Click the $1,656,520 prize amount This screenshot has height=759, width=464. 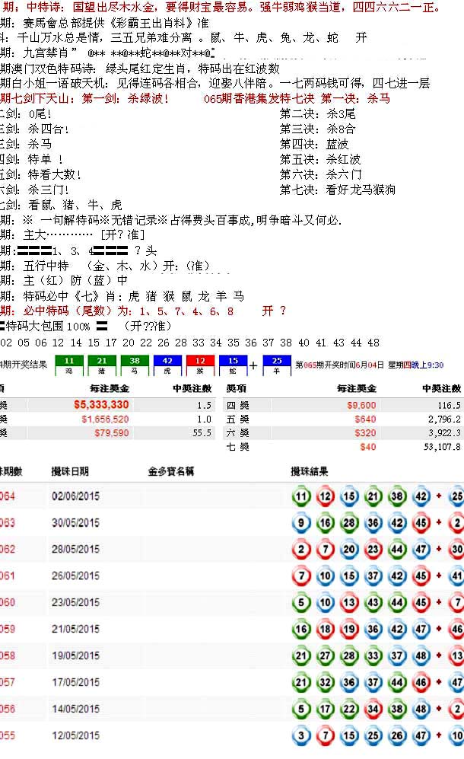pos(105,419)
